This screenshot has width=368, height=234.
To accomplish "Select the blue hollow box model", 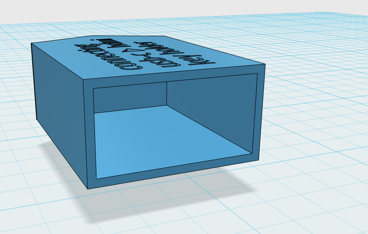I will pos(148,112).
